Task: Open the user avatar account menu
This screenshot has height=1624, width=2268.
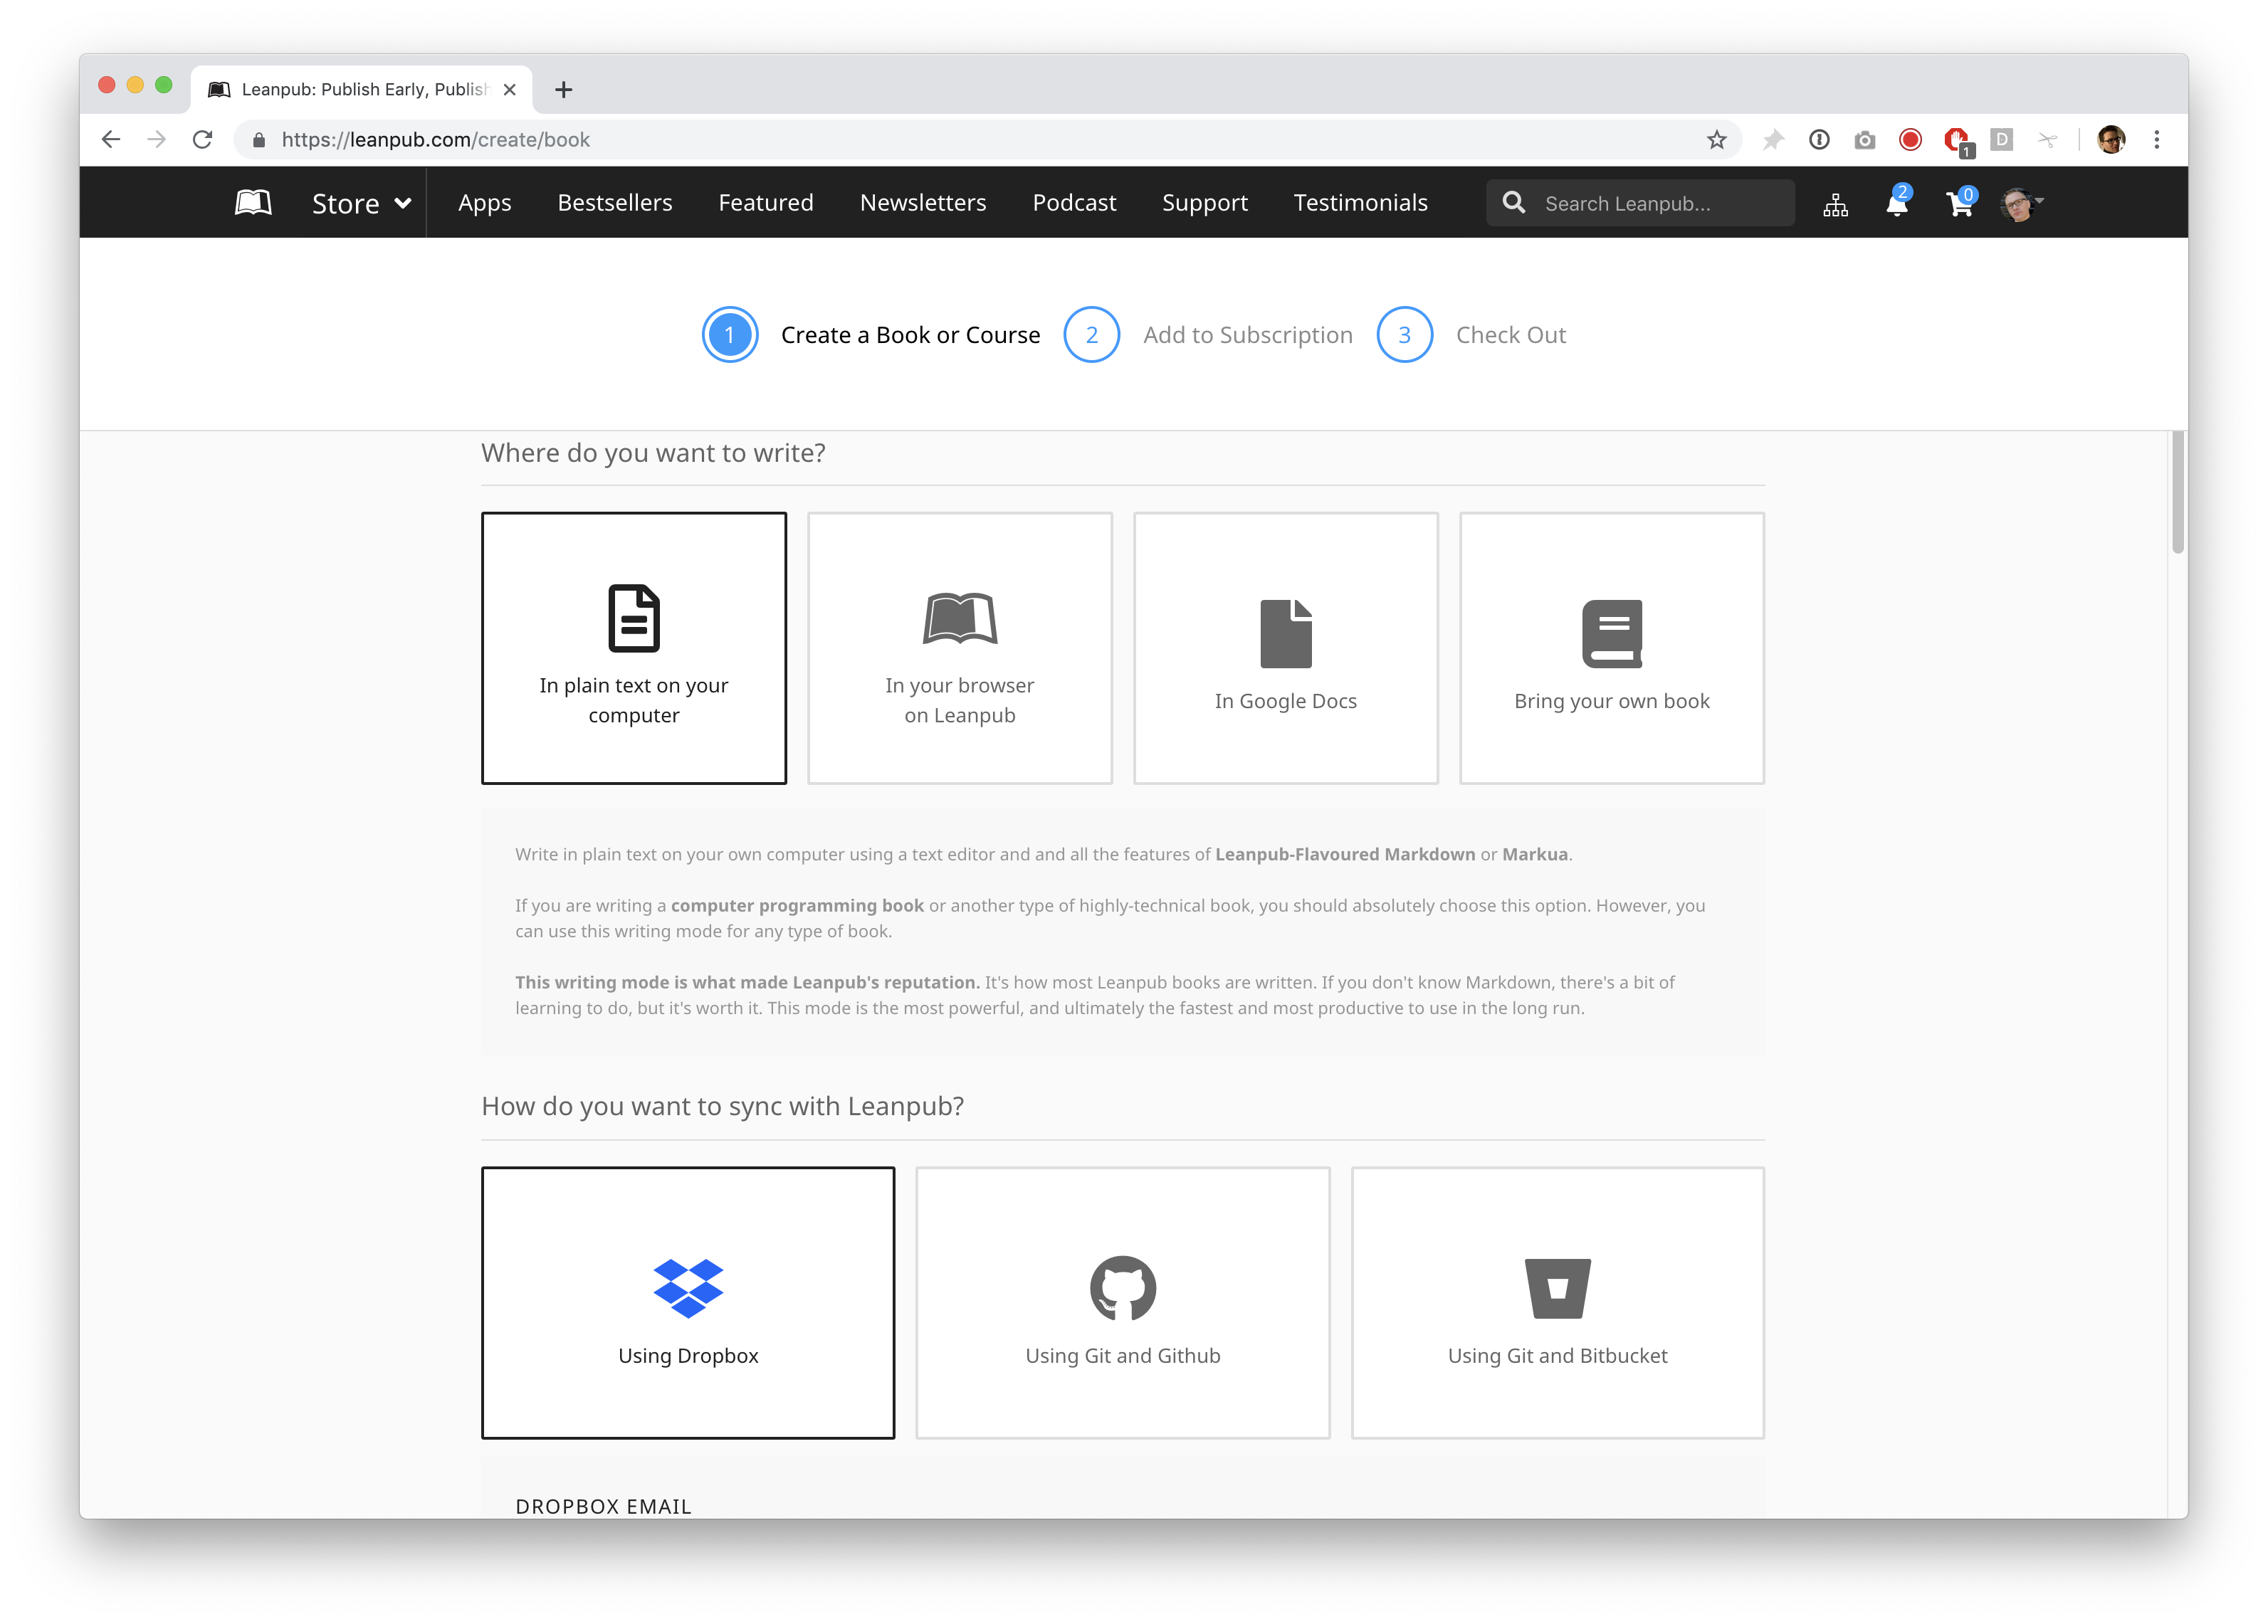Action: click(2020, 204)
